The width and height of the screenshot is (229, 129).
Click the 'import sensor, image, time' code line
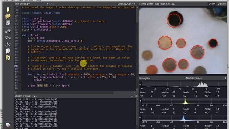[x=41, y=13]
